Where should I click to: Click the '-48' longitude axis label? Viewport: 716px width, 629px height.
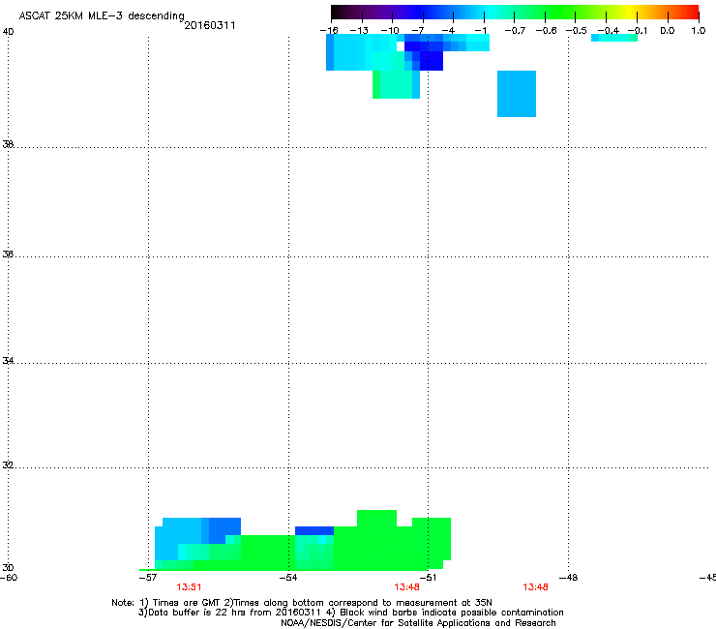(568, 578)
